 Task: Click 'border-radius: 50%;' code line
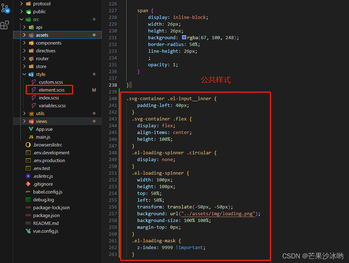(174, 44)
